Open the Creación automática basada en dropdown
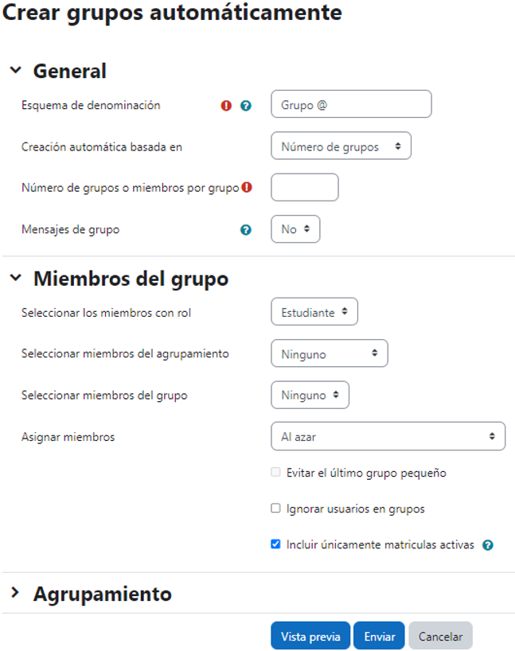 341,146
